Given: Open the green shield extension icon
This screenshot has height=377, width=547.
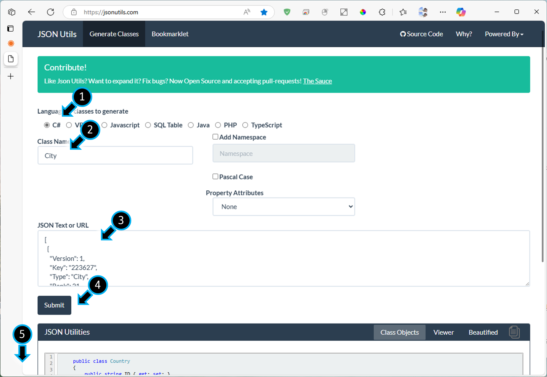Looking at the screenshot, I should 287,12.
